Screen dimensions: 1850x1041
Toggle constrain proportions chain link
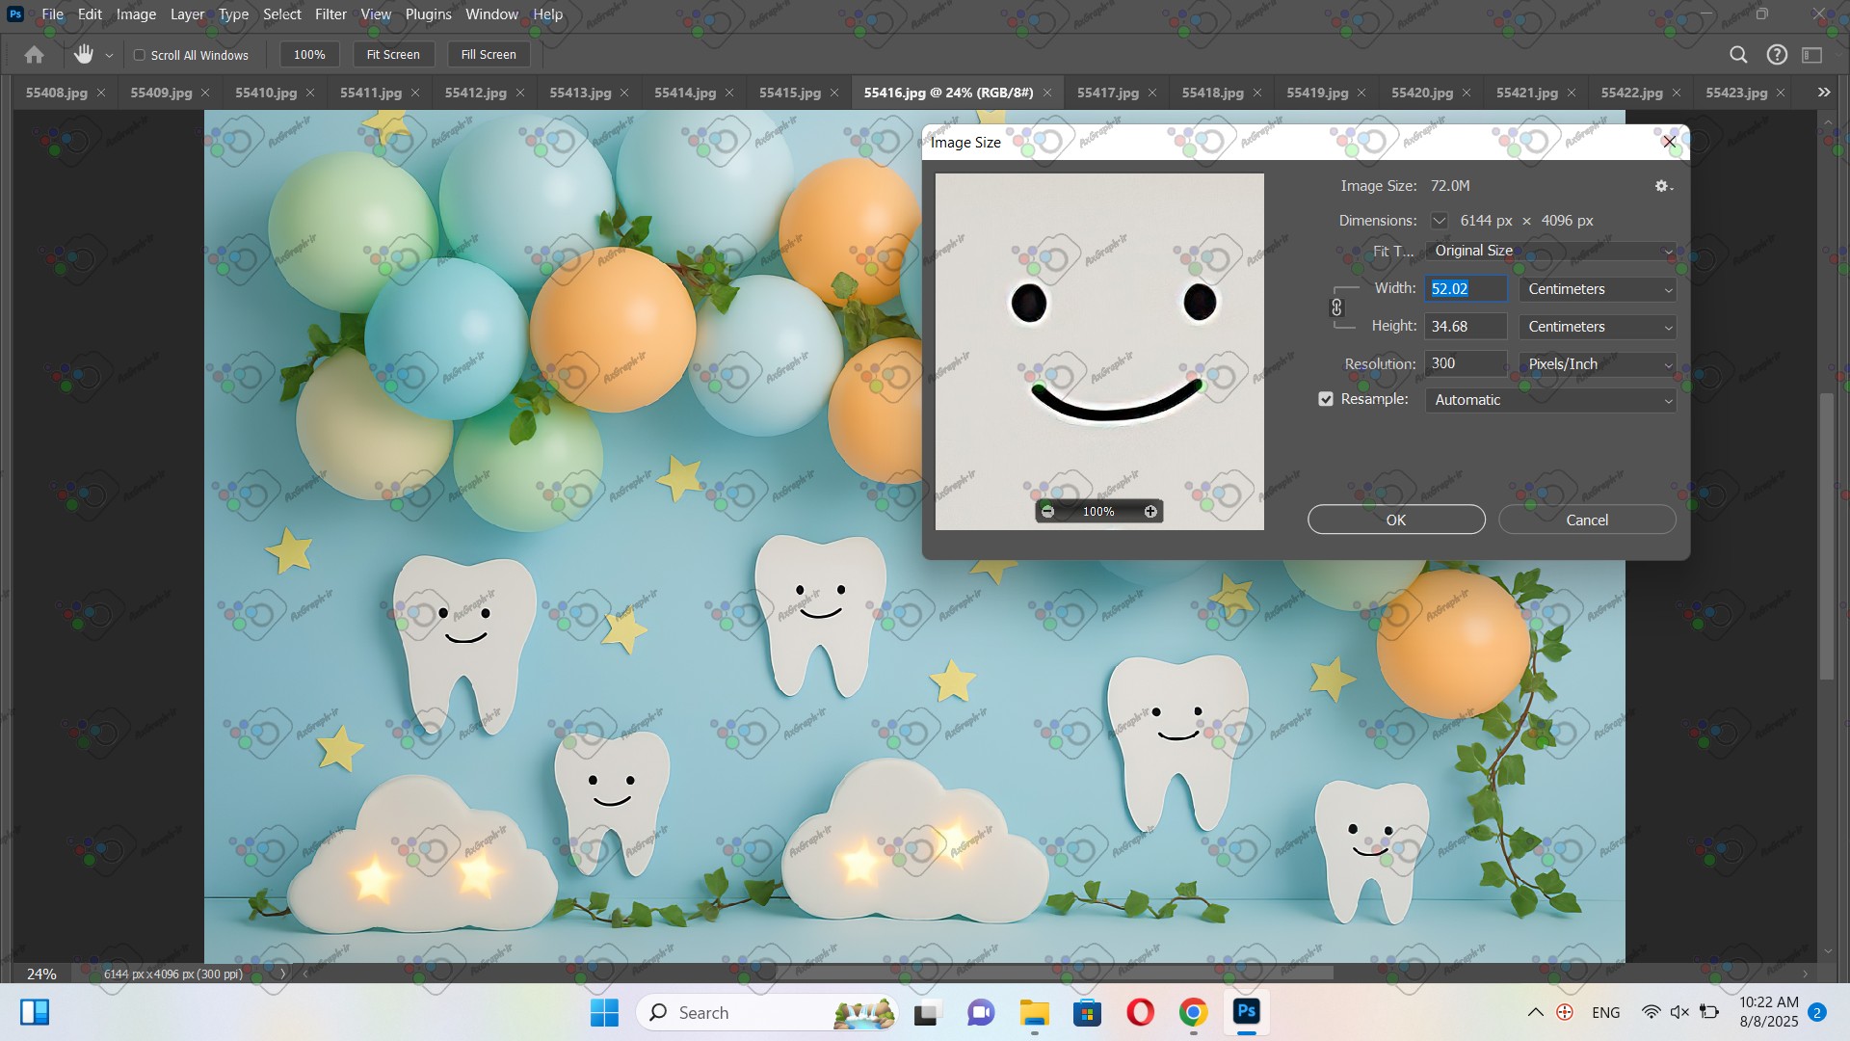(x=1336, y=307)
